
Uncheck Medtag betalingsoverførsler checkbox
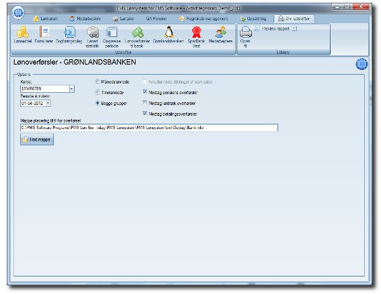(x=145, y=114)
